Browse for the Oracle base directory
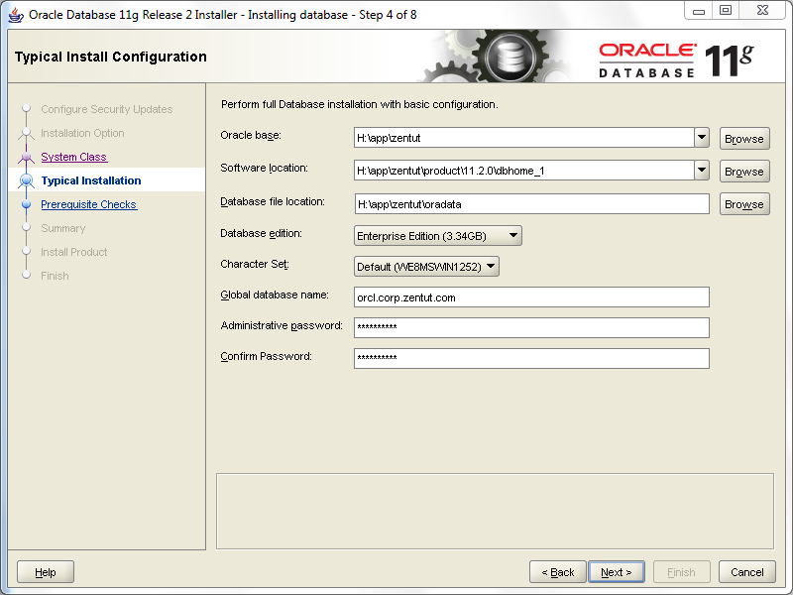Image resolution: width=793 pixels, height=595 pixels. (744, 138)
